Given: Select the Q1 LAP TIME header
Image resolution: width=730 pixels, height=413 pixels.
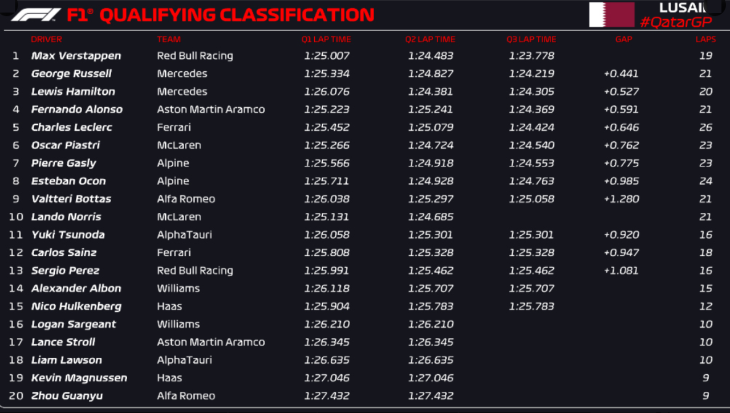Looking at the screenshot, I should (x=326, y=39).
